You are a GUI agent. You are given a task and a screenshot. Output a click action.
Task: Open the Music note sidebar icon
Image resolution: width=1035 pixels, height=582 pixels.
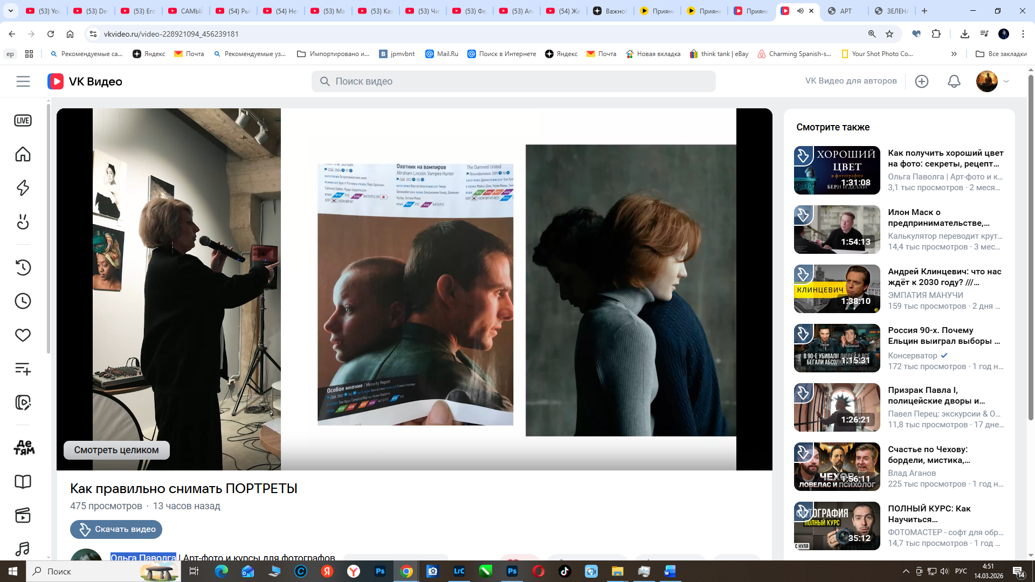coord(23,549)
